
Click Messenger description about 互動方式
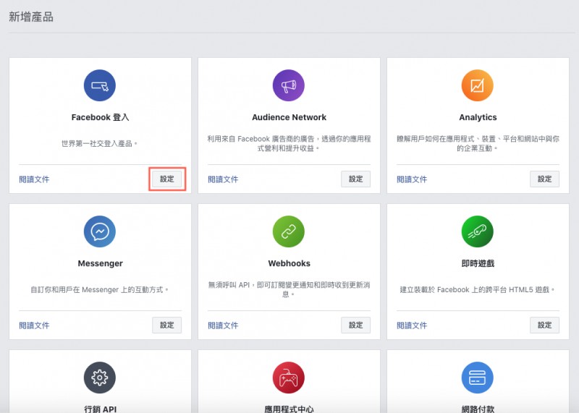coord(99,290)
